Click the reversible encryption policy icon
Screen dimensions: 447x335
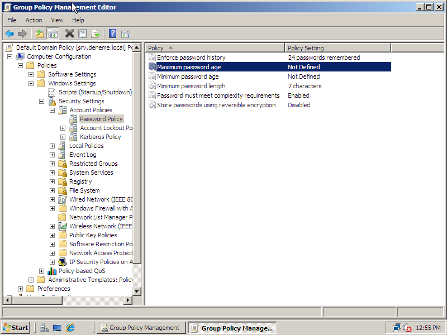[152, 105]
